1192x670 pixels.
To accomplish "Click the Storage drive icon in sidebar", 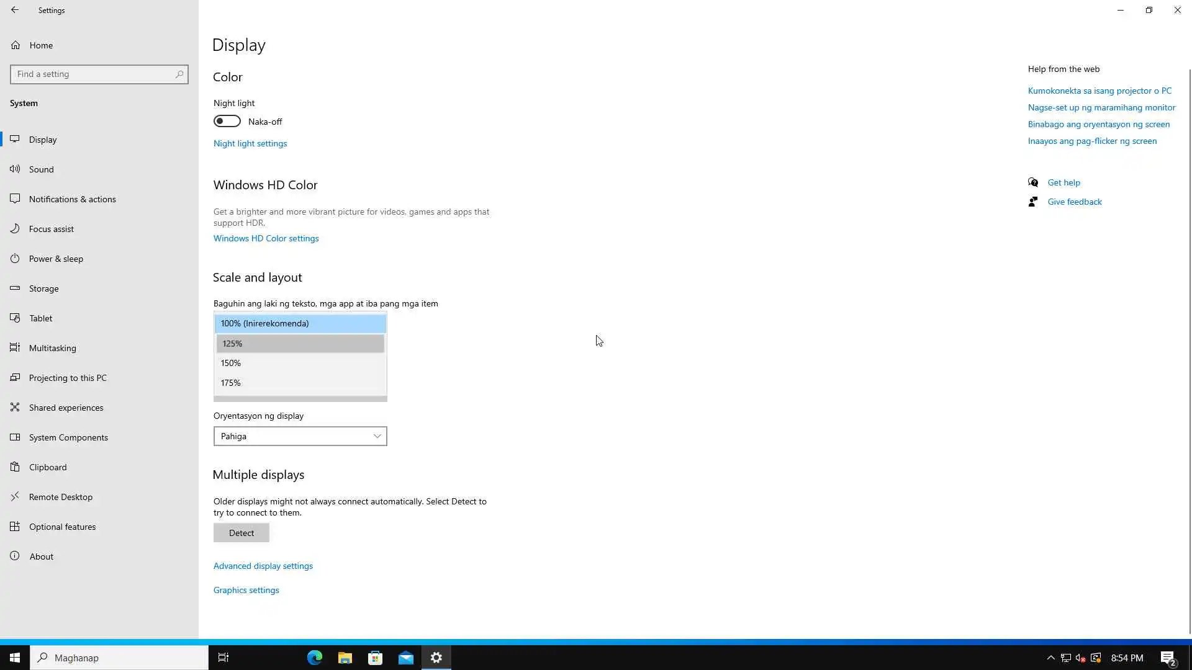I will [x=15, y=288].
